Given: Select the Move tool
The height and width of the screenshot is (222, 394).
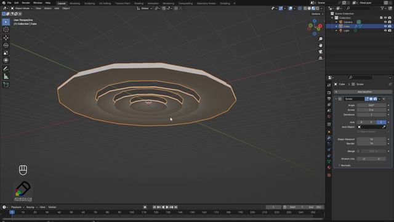Looking at the screenshot, I should point(6,38).
